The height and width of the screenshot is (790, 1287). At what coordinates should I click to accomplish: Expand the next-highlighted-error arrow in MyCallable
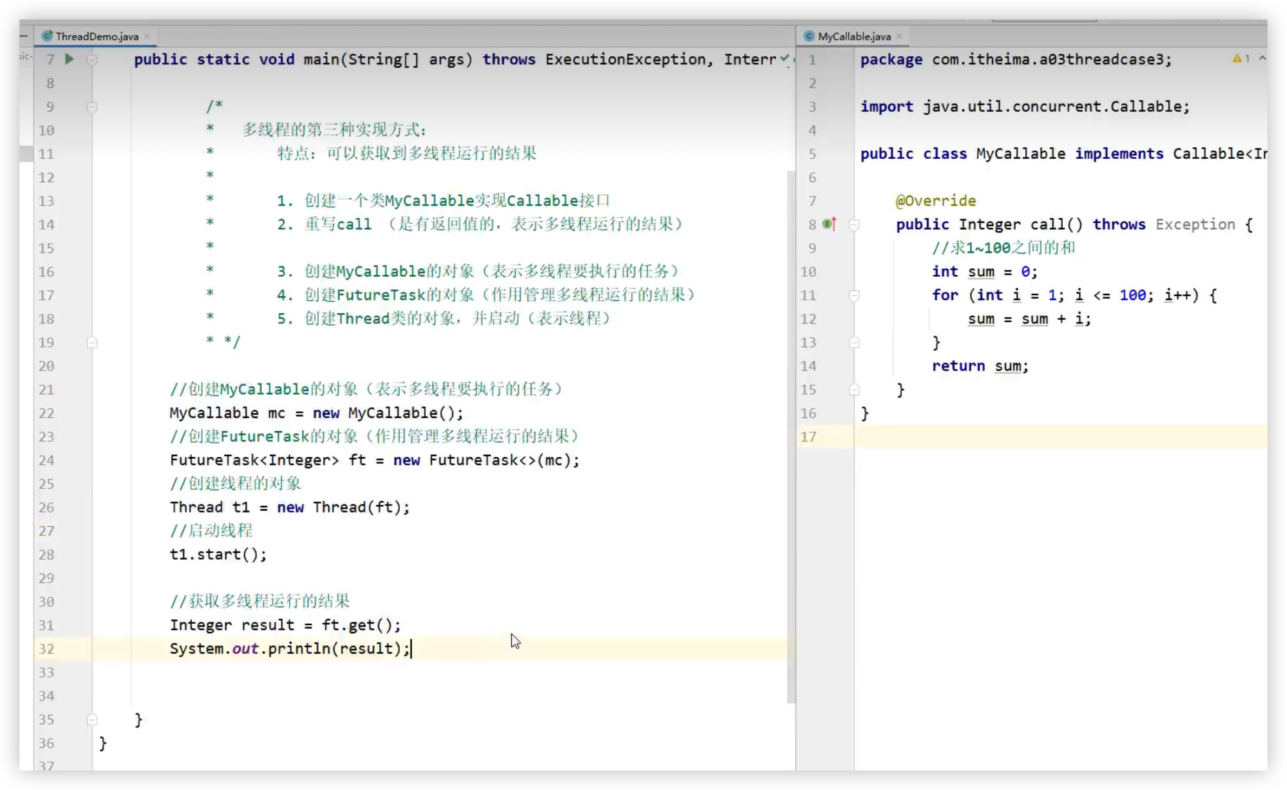coord(1262,59)
